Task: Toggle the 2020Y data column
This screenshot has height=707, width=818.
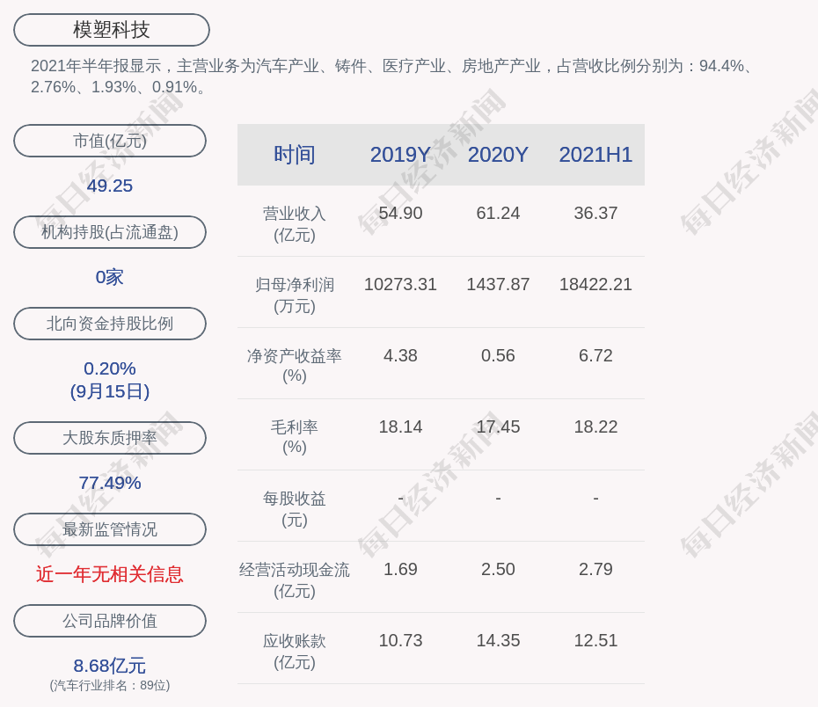Action: coord(498,155)
